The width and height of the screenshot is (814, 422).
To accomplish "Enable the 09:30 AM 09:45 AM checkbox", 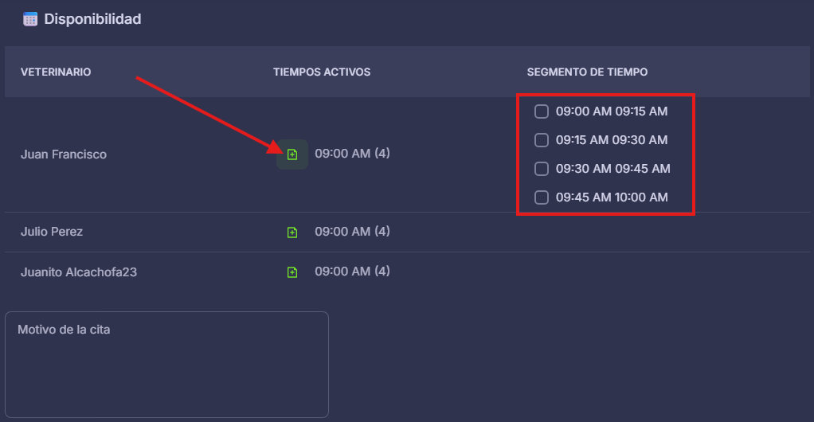I will 542,169.
